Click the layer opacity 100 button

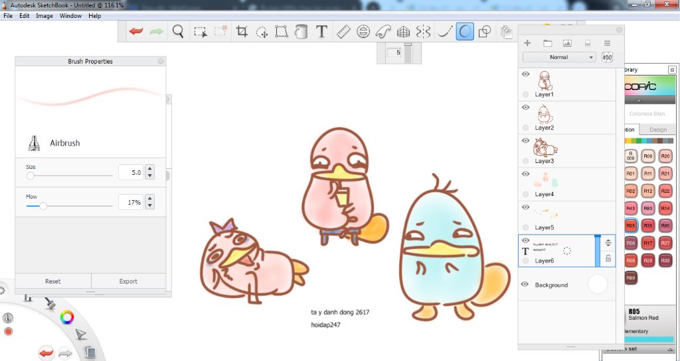[607, 57]
